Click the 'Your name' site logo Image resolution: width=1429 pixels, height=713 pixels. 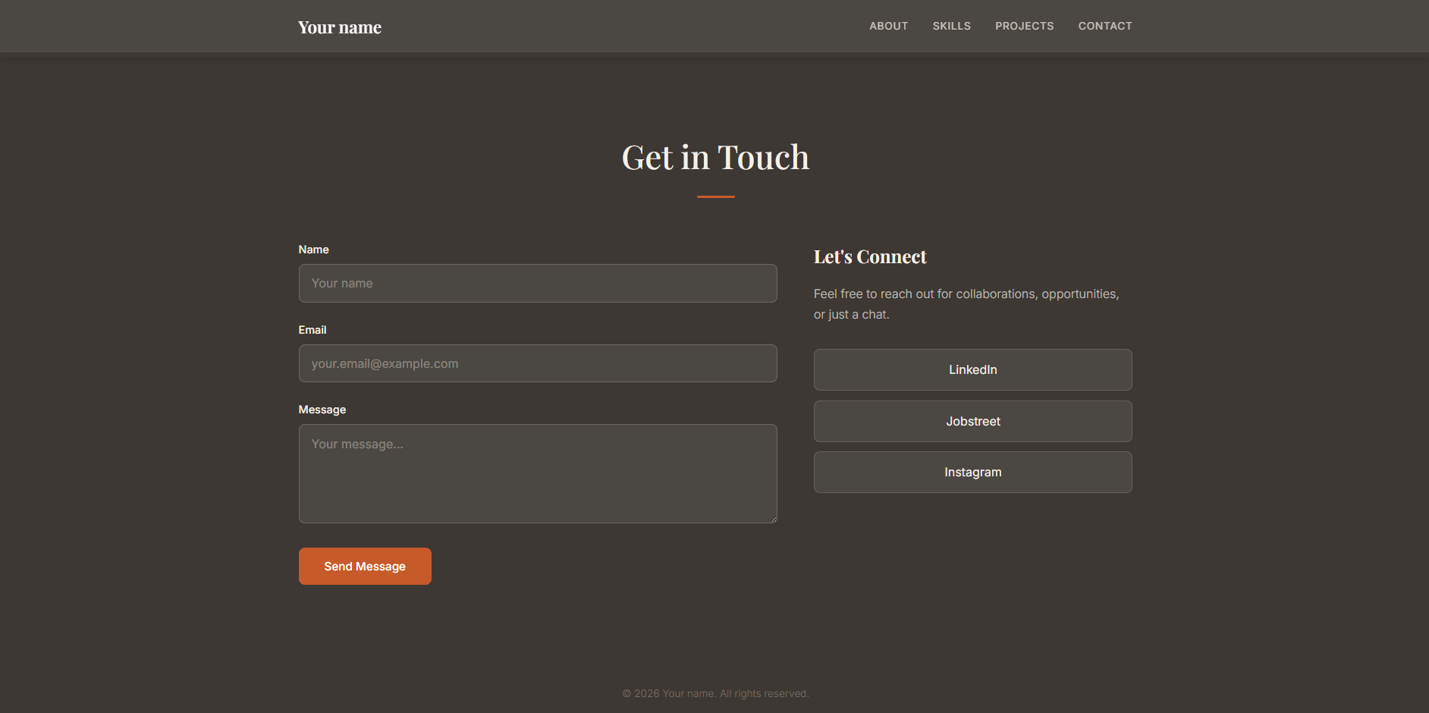[x=340, y=27]
